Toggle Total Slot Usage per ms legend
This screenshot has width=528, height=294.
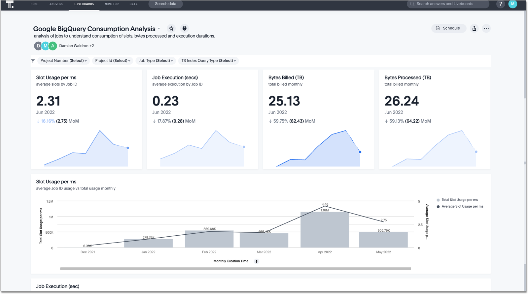457,200
